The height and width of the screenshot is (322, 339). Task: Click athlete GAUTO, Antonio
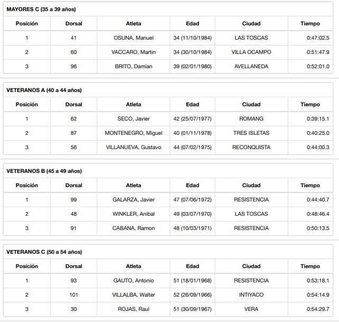[133, 281]
